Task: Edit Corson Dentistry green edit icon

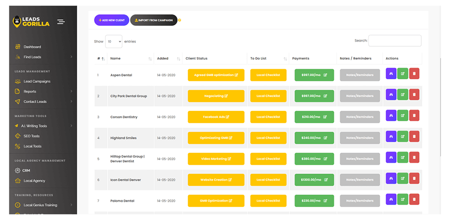Action: click(x=402, y=115)
